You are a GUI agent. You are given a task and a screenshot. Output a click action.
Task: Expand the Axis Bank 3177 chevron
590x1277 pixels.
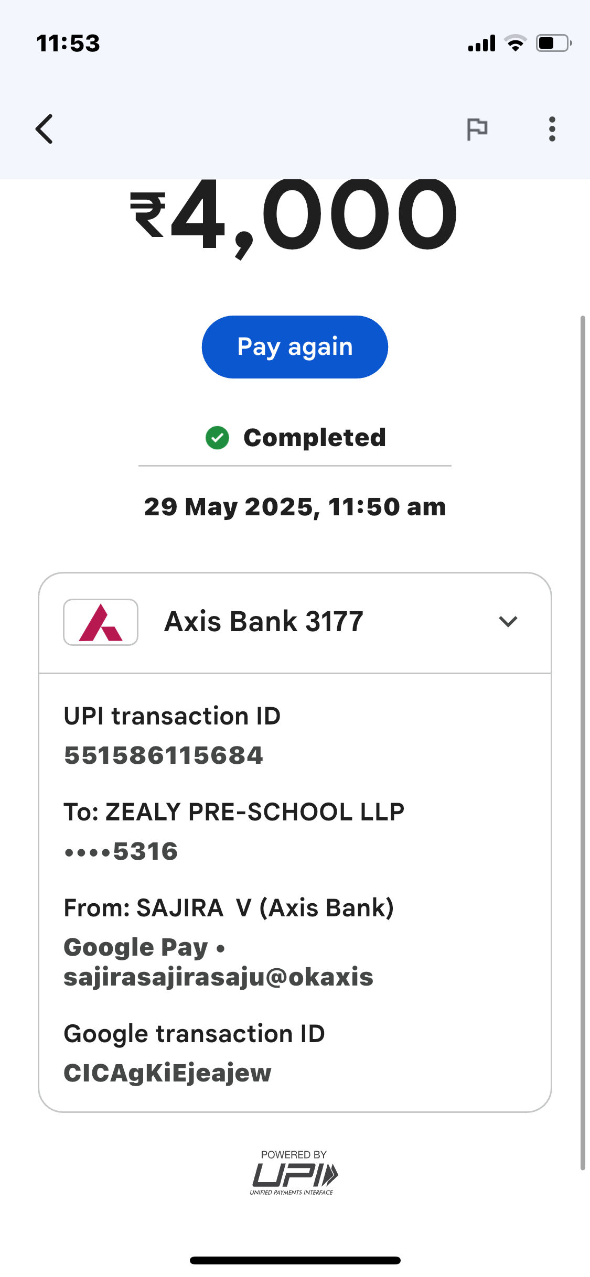point(508,622)
